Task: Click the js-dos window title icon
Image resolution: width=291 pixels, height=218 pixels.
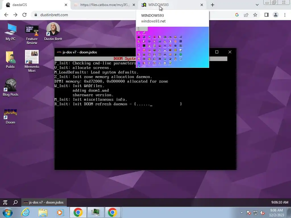Action: point(59,52)
